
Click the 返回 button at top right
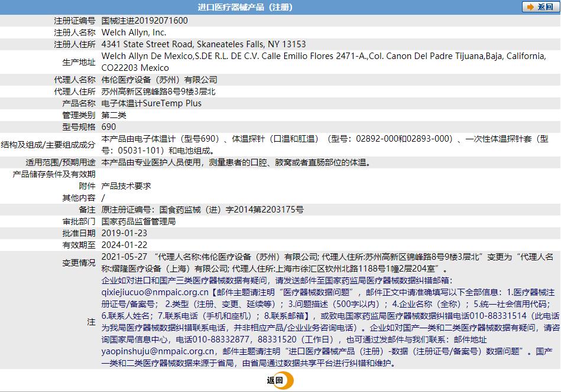coord(540,7)
